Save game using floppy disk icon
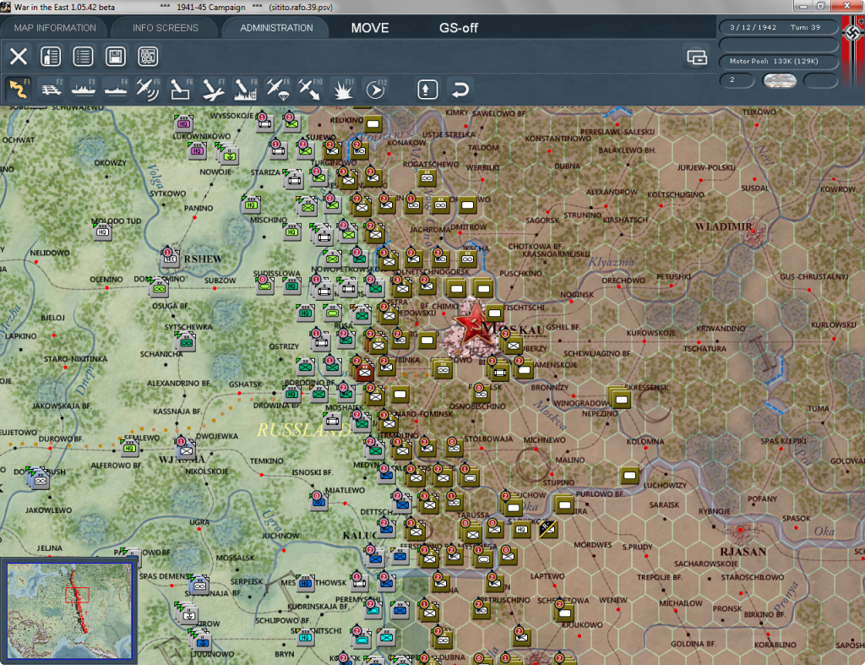This screenshot has height=665, width=865. [115, 57]
